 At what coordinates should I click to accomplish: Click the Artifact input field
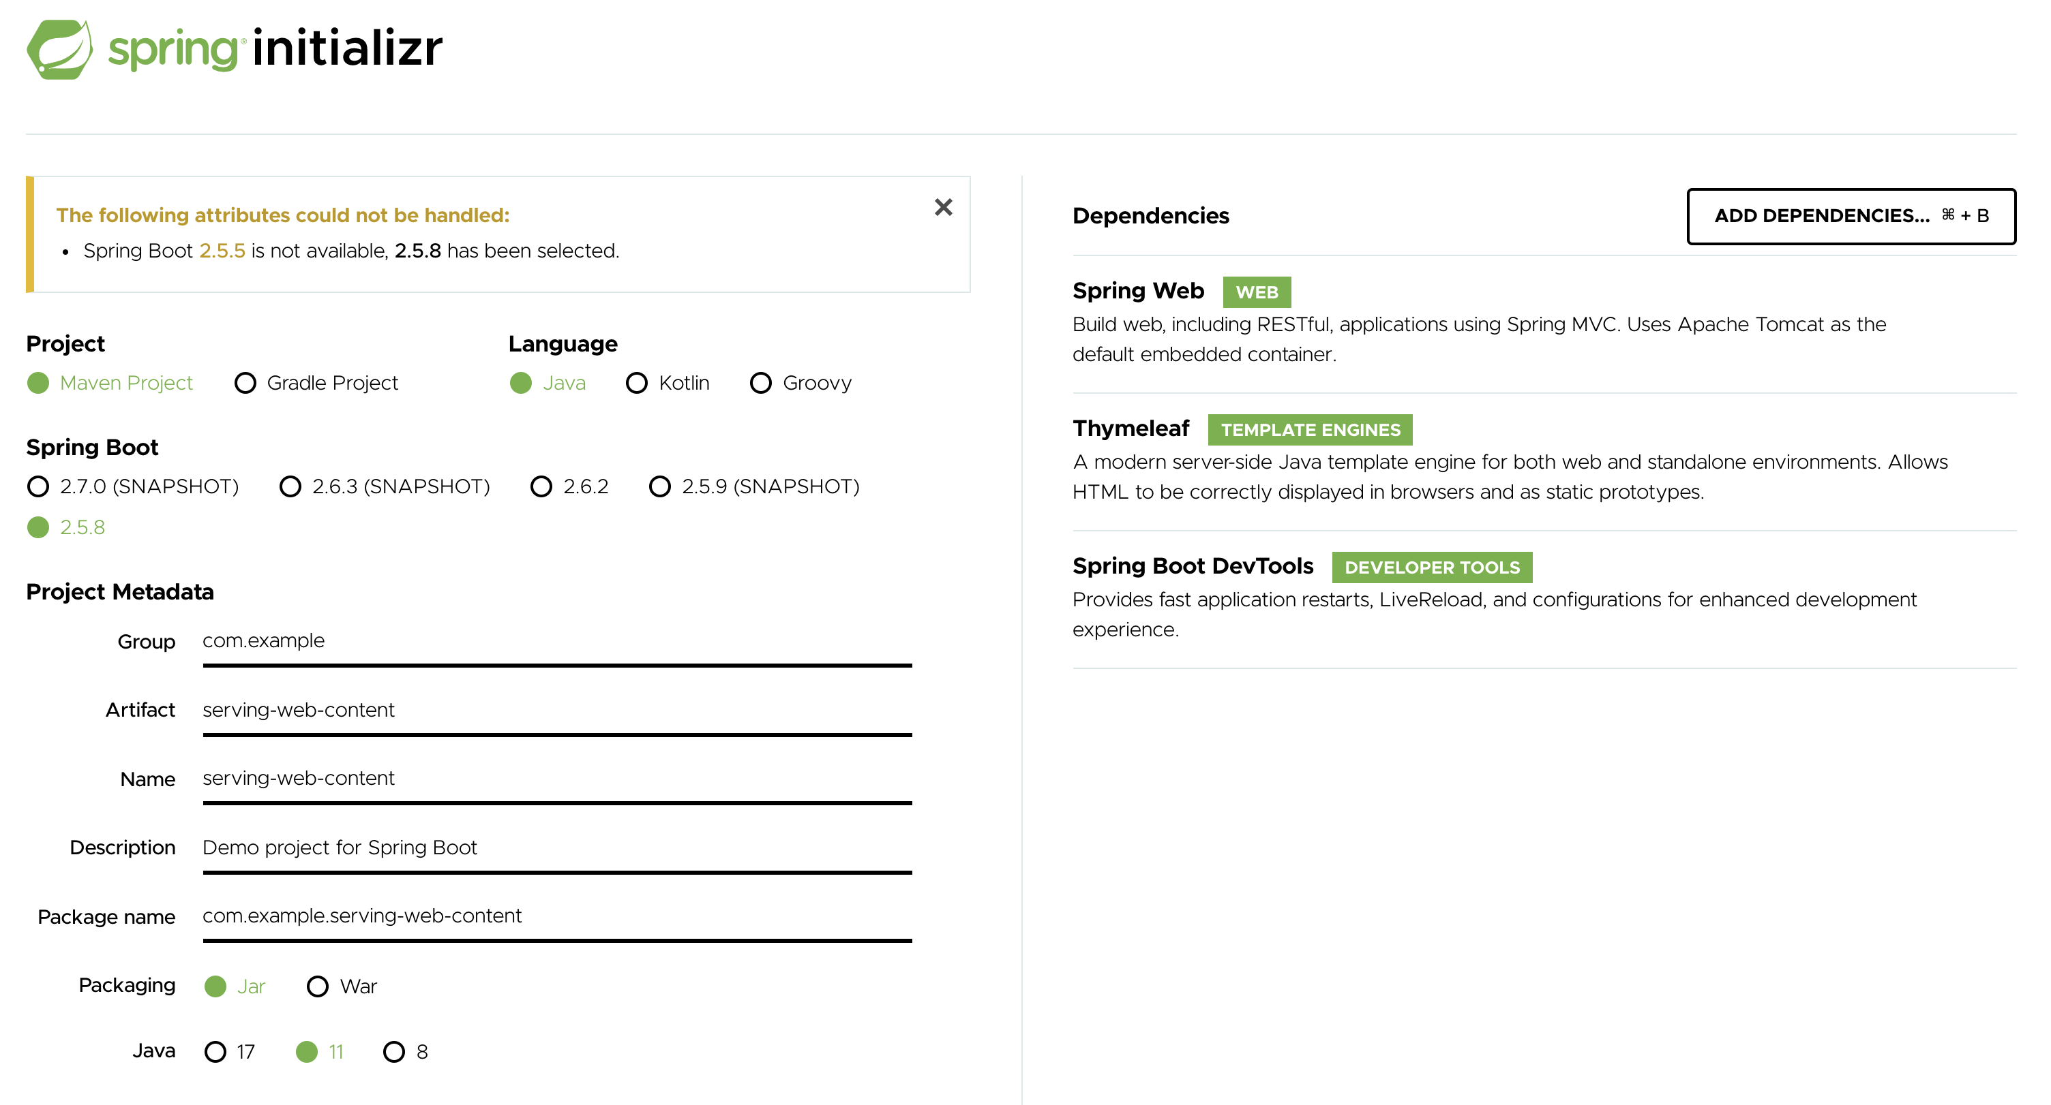tap(557, 711)
